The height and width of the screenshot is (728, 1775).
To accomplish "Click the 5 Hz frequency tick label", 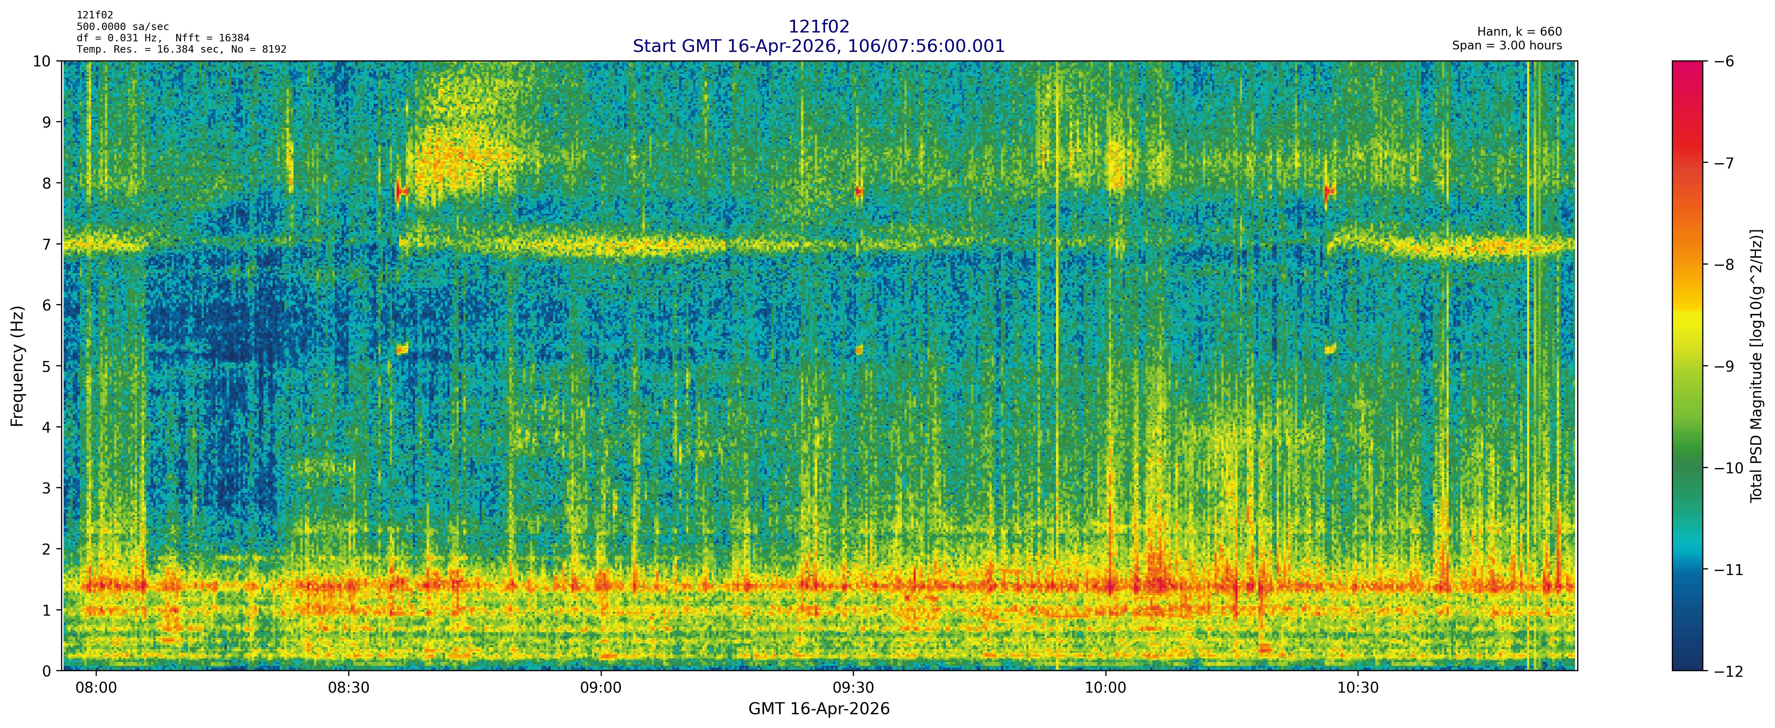I will click(x=46, y=366).
